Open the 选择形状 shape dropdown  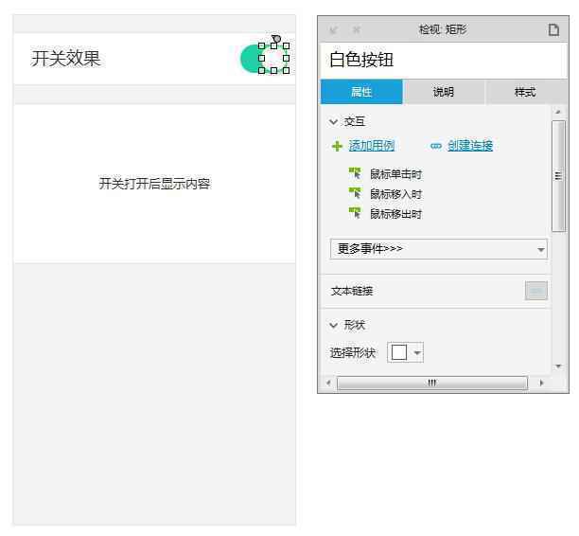click(405, 352)
